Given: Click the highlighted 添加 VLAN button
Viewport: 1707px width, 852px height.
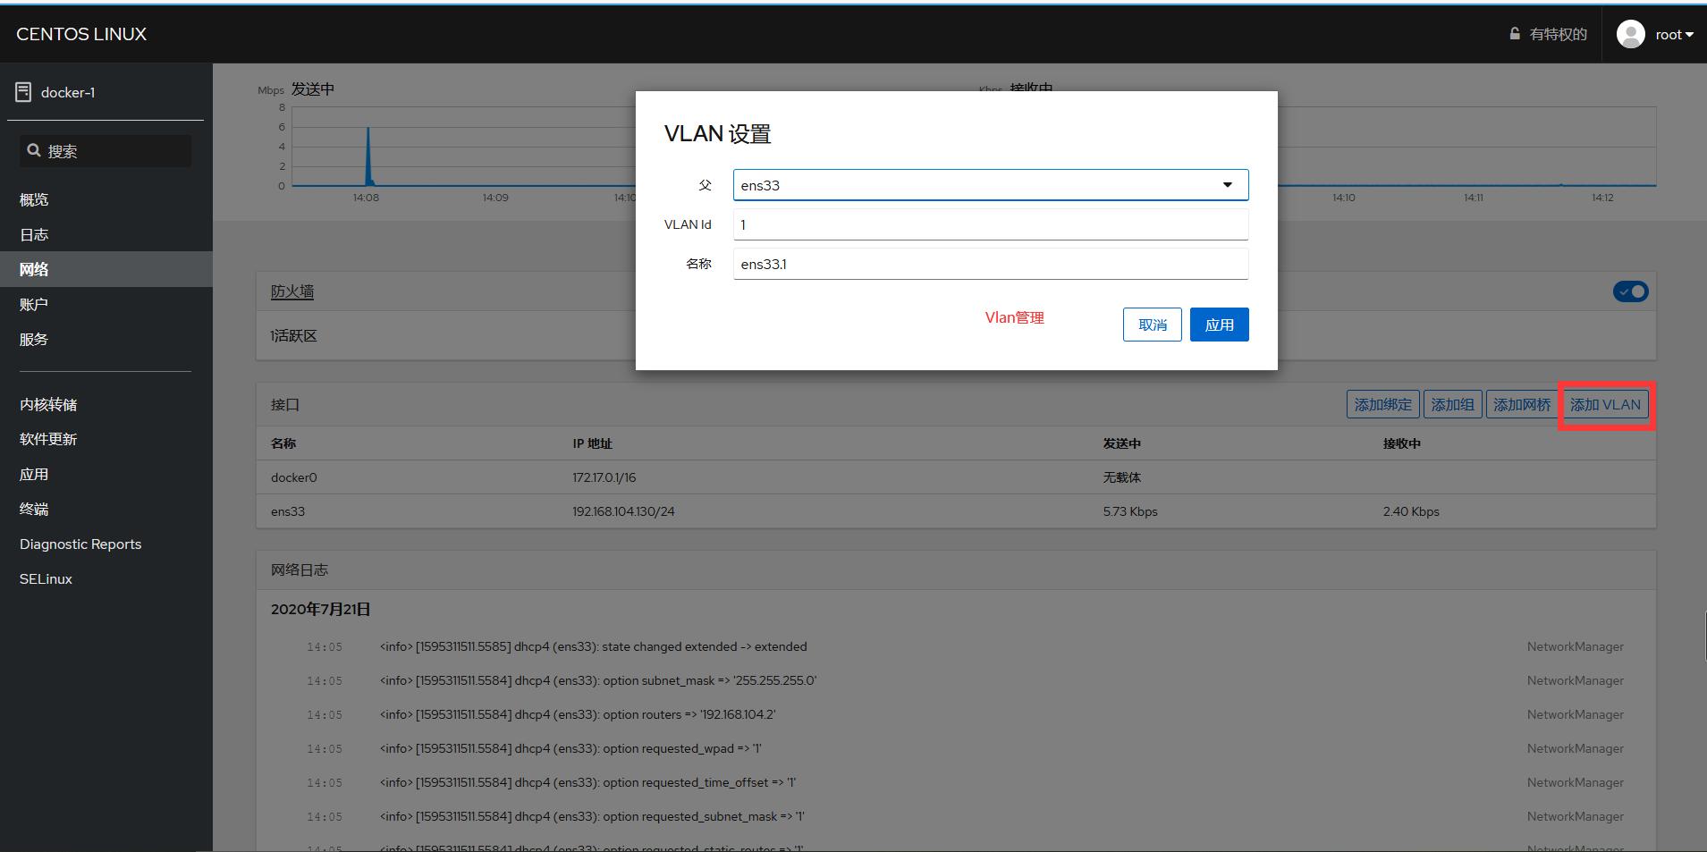Looking at the screenshot, I should (x=1604, y=404).
